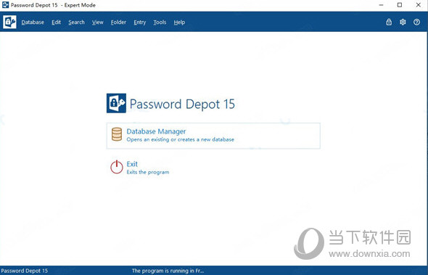428x275 pixels.
Task: Click 'Opens an existing or creates a new database'
Action: [180, 139]
